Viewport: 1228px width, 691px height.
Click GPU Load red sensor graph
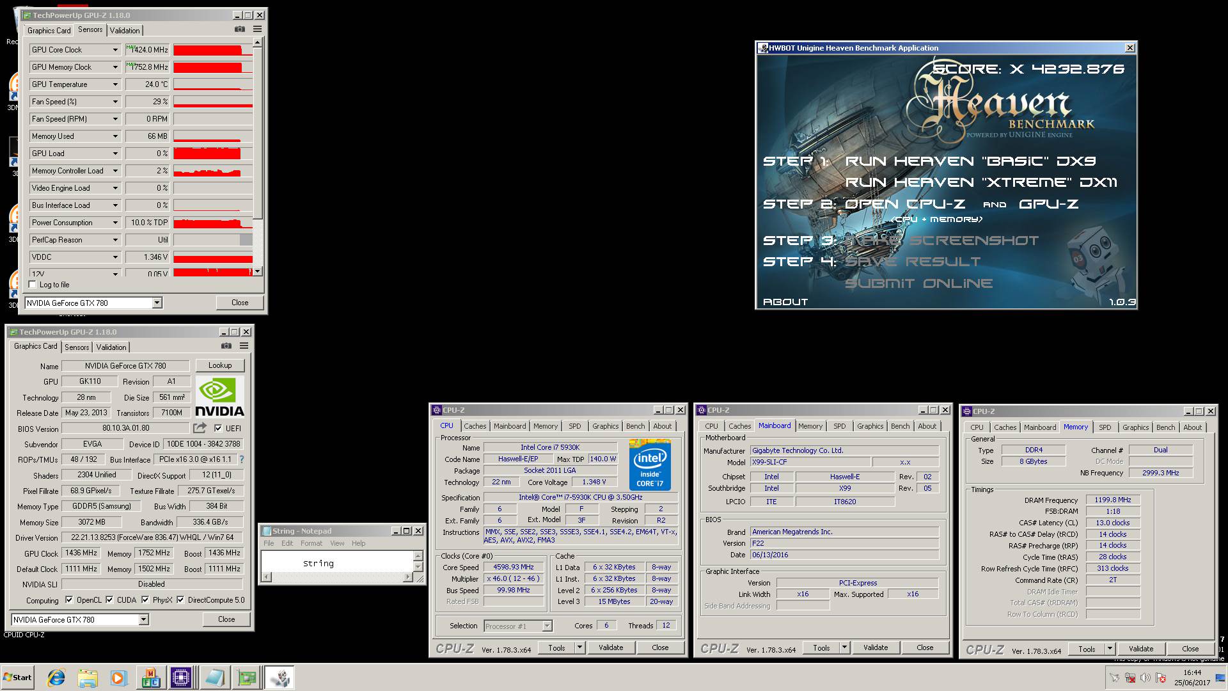click(213, 154)
